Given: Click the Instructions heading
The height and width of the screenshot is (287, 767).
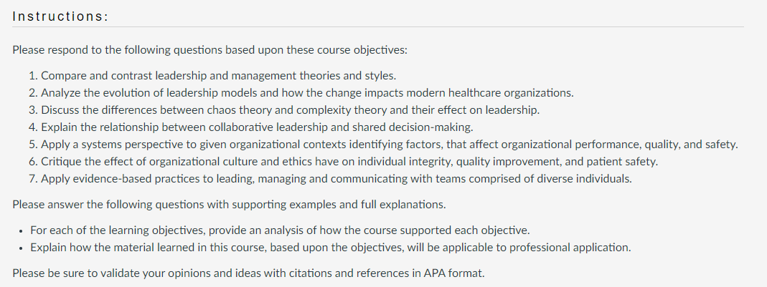Looking at the screenshot, I should tap(60, 16).
